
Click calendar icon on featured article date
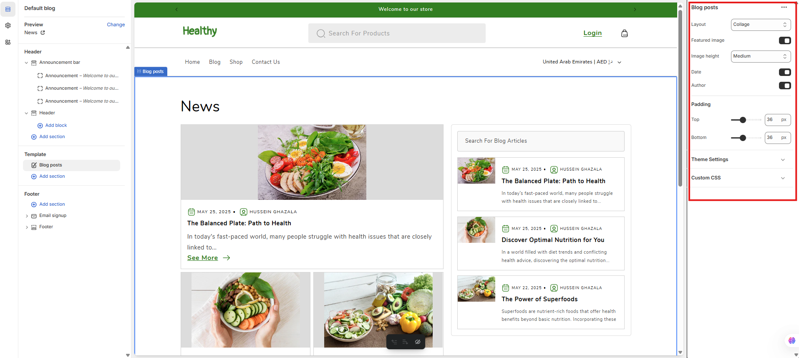point(191,212)
